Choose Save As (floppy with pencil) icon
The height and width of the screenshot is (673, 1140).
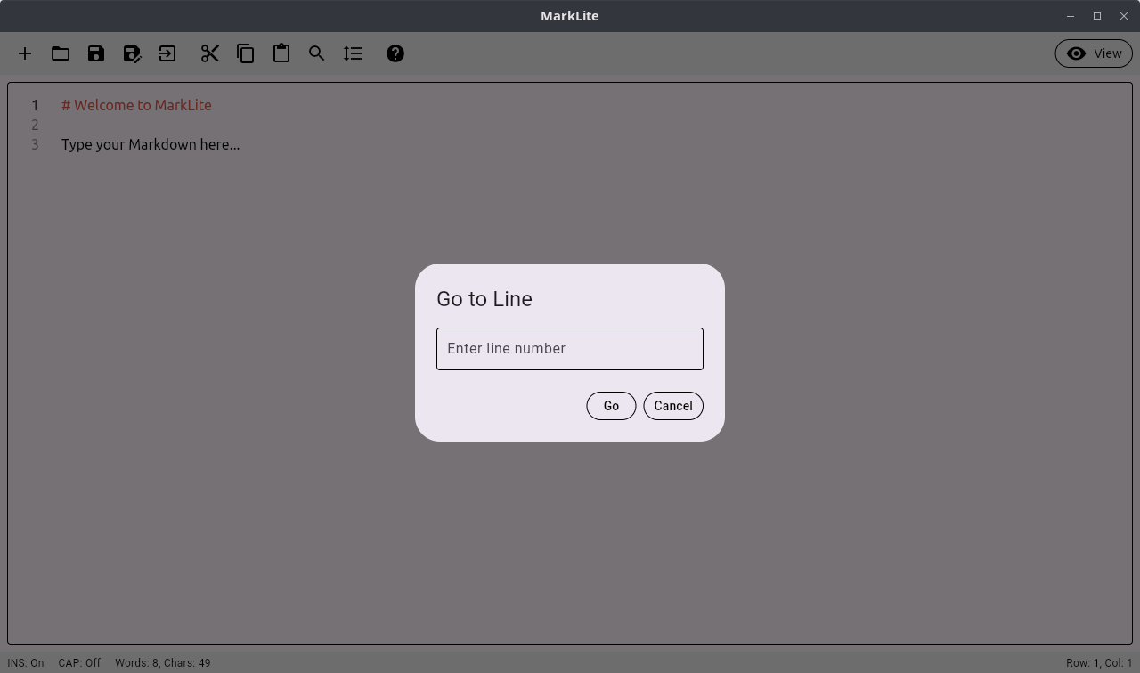coord(132,53)
